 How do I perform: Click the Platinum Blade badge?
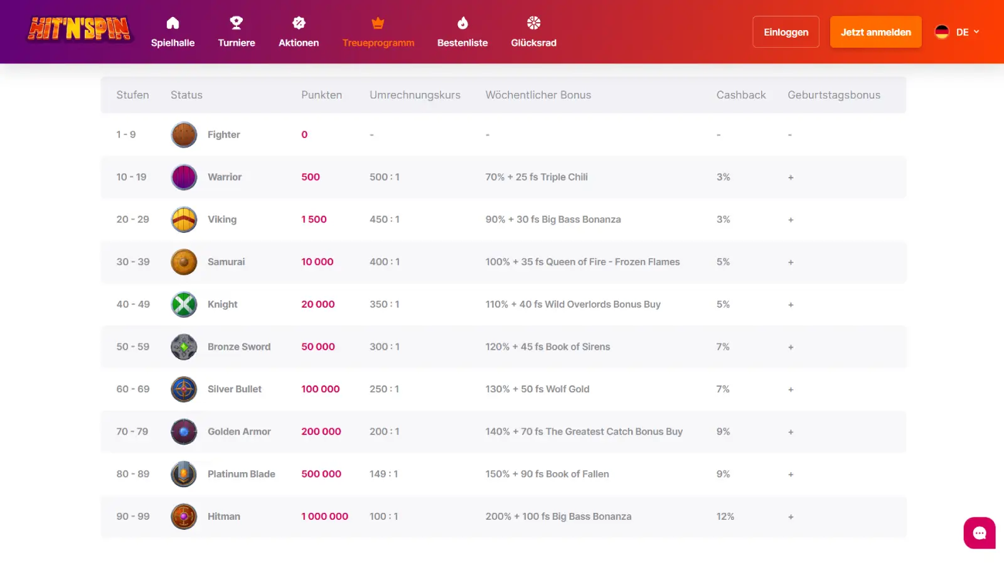(x=184, y=474)
